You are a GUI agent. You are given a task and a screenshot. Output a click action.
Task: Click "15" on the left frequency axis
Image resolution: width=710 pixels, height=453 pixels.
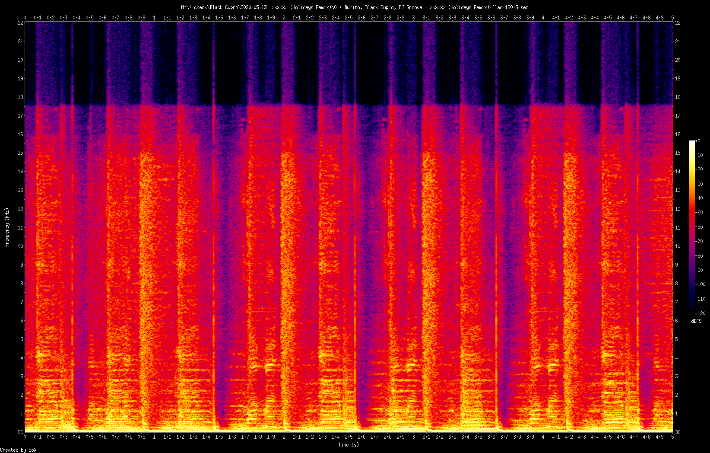[x=20, y=153]
